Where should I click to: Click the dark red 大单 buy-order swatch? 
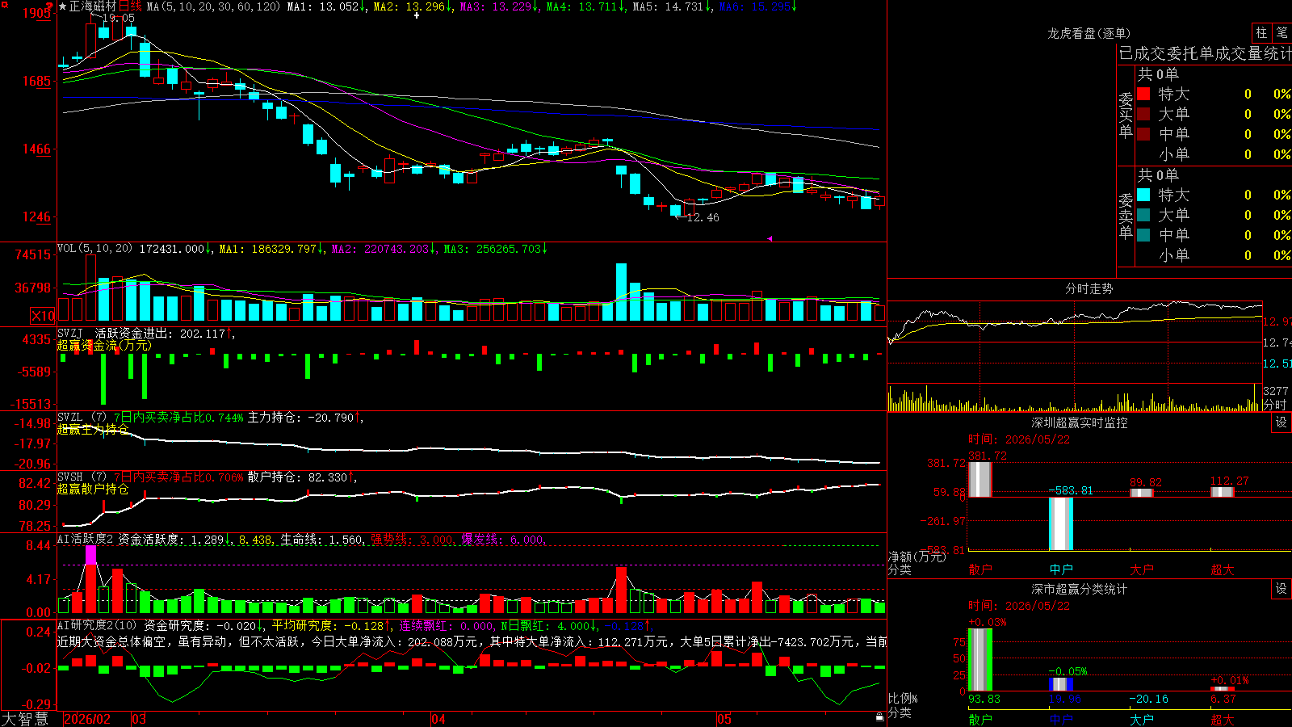1143,114
